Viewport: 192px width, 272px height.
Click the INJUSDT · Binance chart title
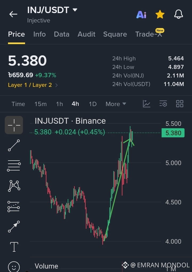(70, 121)
